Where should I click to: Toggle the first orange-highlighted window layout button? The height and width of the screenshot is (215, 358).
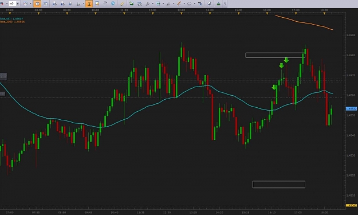pos(37,3)
